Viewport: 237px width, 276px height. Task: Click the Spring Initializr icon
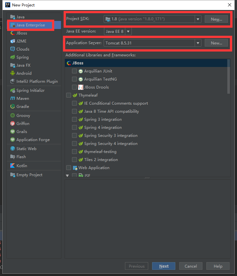click(x=13, y=90)
